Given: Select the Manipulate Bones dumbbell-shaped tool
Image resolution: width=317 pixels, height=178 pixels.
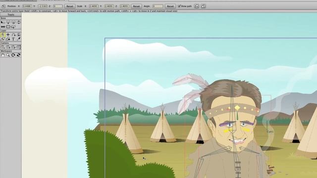Looking at the screenshot, I should [x=3, y=27].
